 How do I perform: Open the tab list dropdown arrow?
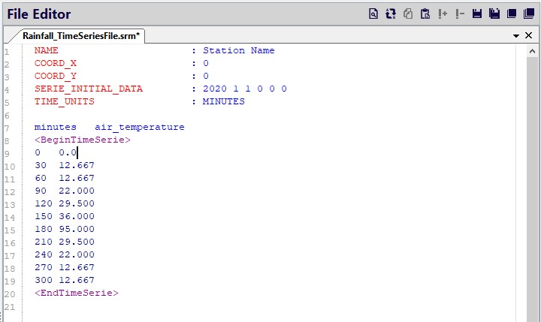pyautogui.click(x=516, y=36)
